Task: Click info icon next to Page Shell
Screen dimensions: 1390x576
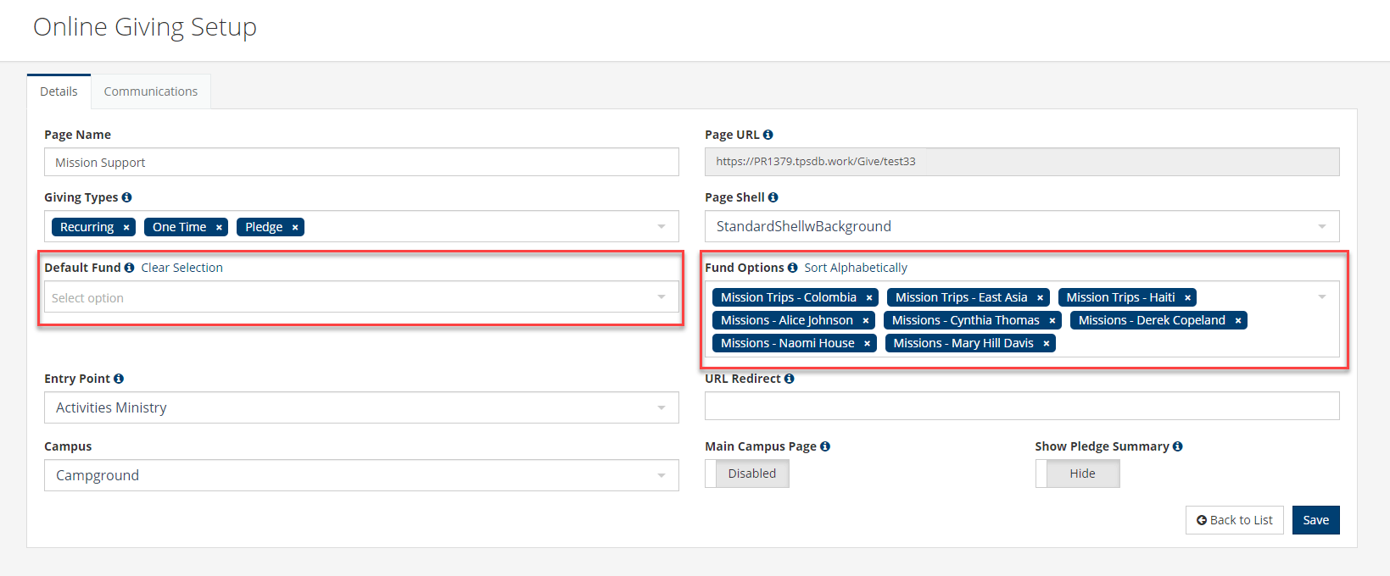Action: (x=773, y=197)
